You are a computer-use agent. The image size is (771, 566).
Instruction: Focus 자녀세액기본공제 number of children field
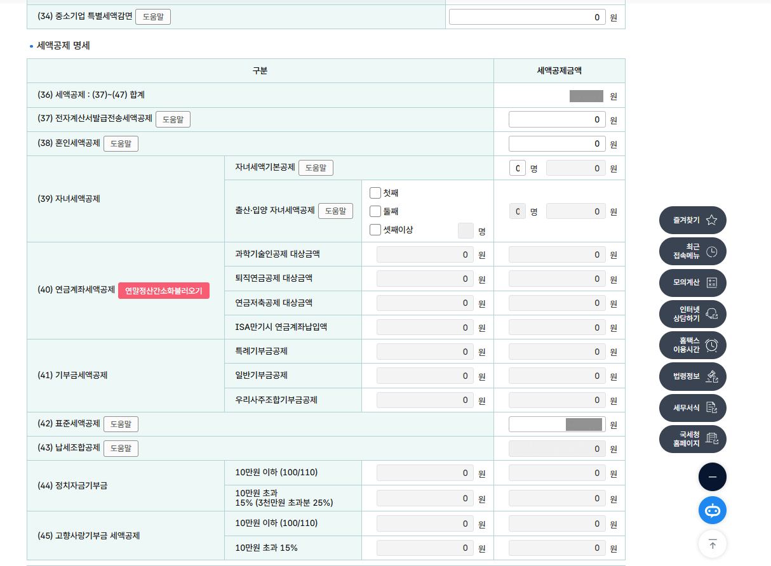(x=518, y=168)
